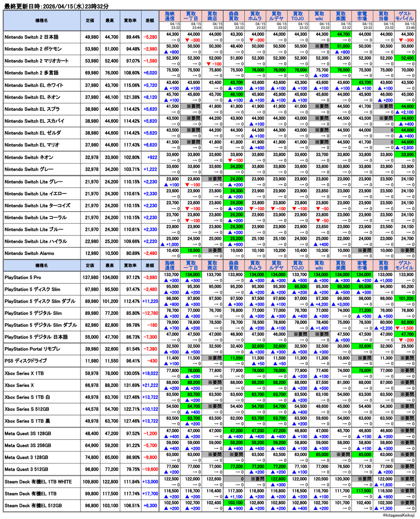This screenshot has width=420, height=519.
Task: Click 買取一丁目 header above the Nintendo rows
Action: pos(191,16)
